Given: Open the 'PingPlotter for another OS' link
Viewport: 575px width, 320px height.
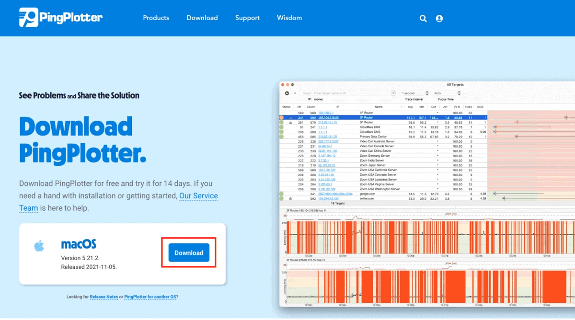Looking at the screenshot, I should [149, 297].
